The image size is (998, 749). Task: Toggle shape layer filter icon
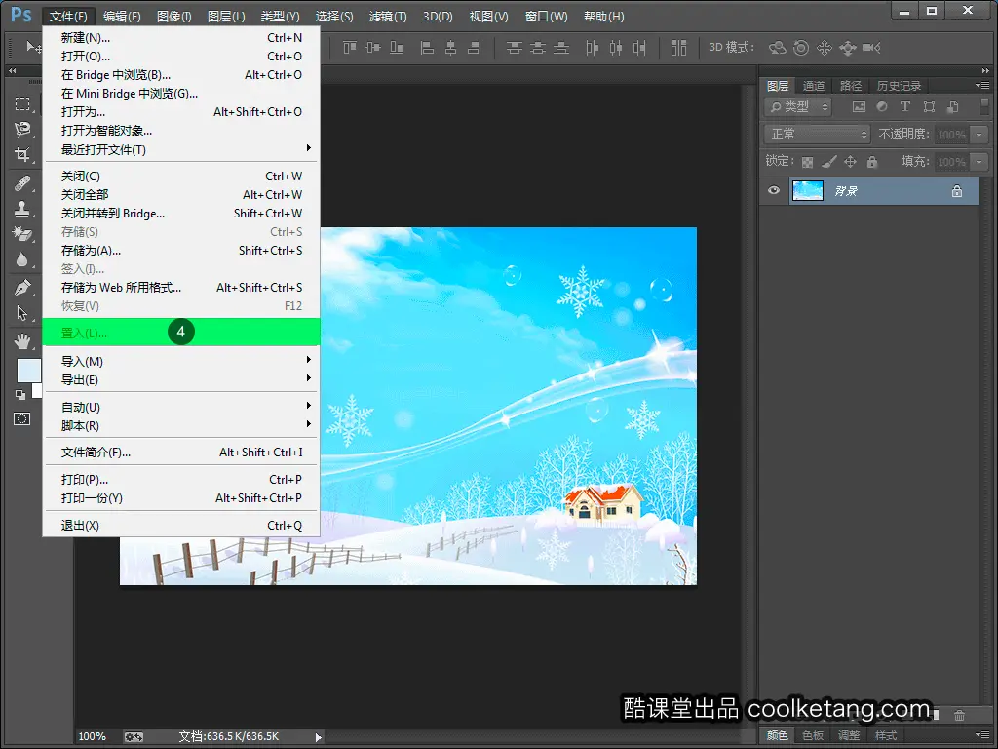[929, 107]
